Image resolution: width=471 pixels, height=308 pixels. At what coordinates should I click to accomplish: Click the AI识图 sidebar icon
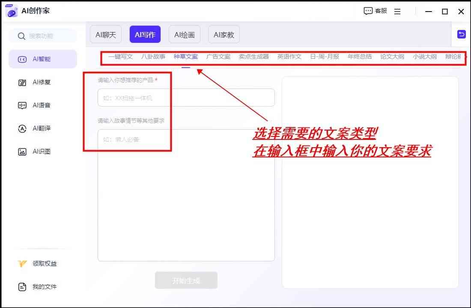22,152
